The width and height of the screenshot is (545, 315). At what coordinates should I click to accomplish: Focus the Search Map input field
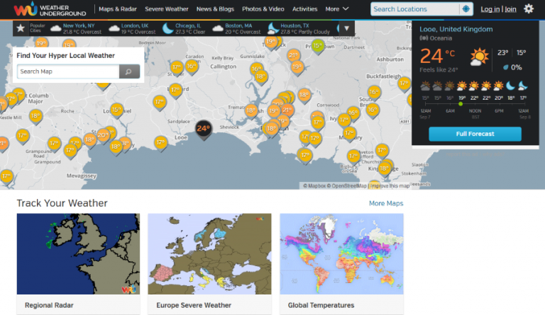tap(68, 71)
